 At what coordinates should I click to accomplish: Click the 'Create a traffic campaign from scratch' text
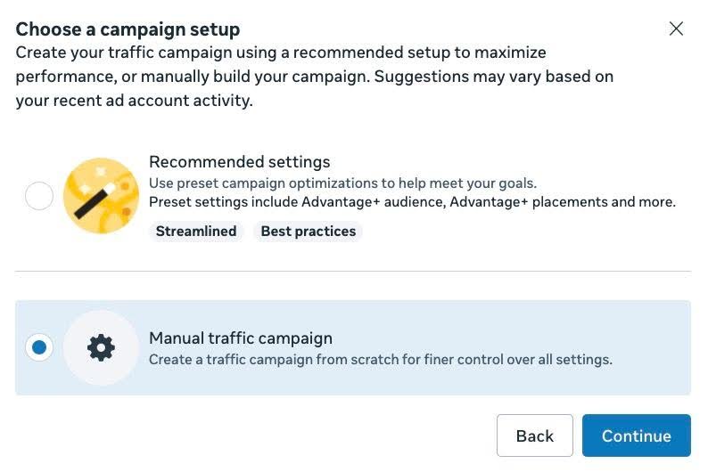(x=381, y=360)
